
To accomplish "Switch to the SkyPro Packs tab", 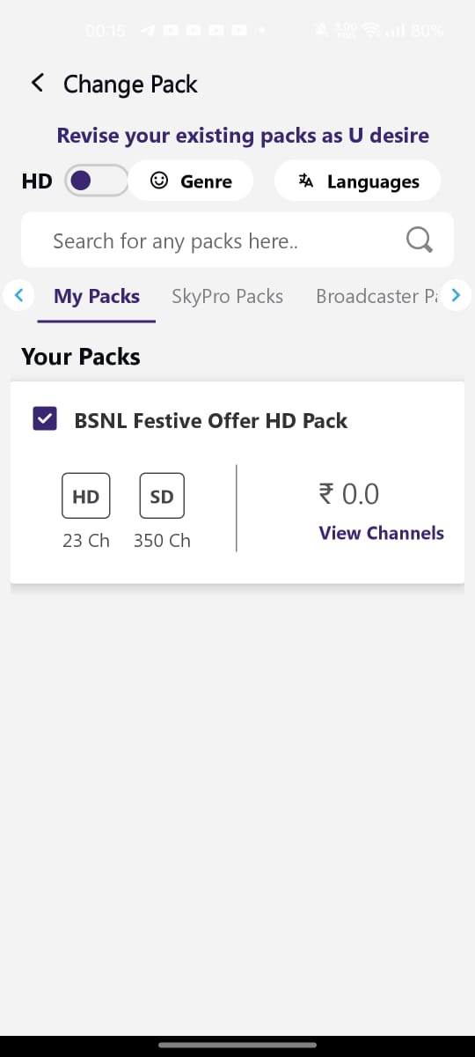I will coord(227,296).
